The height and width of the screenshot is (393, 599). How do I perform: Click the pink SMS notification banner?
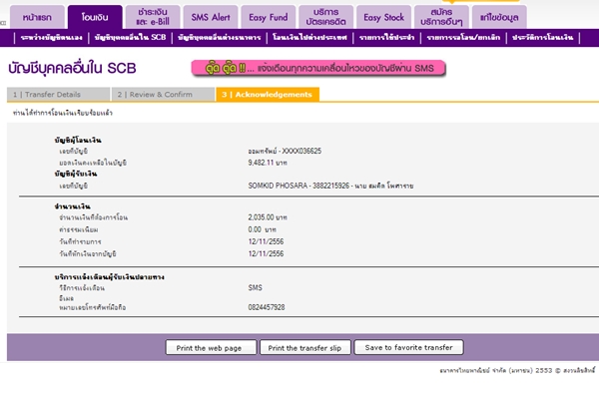[318, 68]
